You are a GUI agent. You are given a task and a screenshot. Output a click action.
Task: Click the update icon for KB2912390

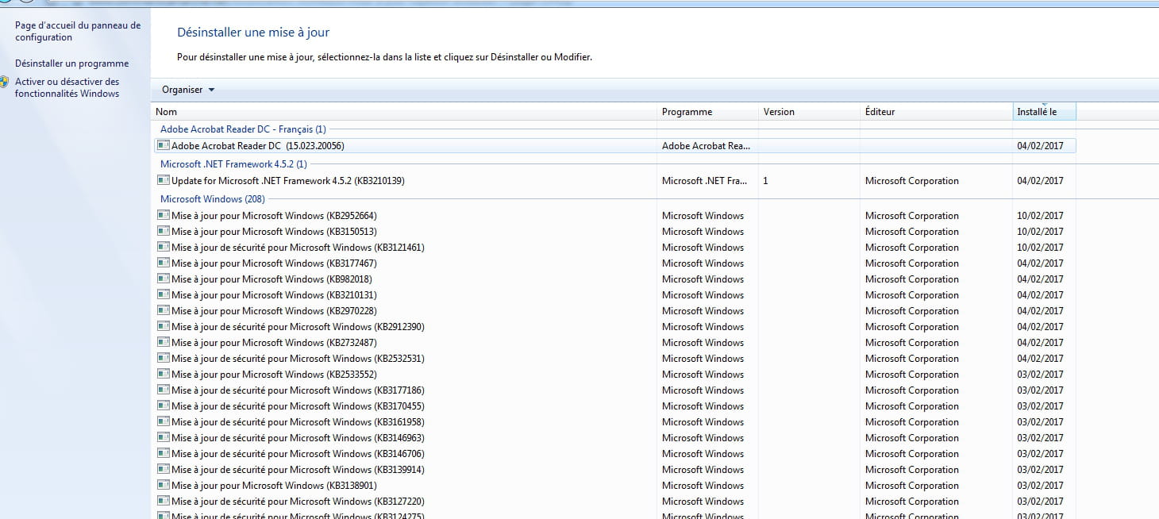pos(164,326)
